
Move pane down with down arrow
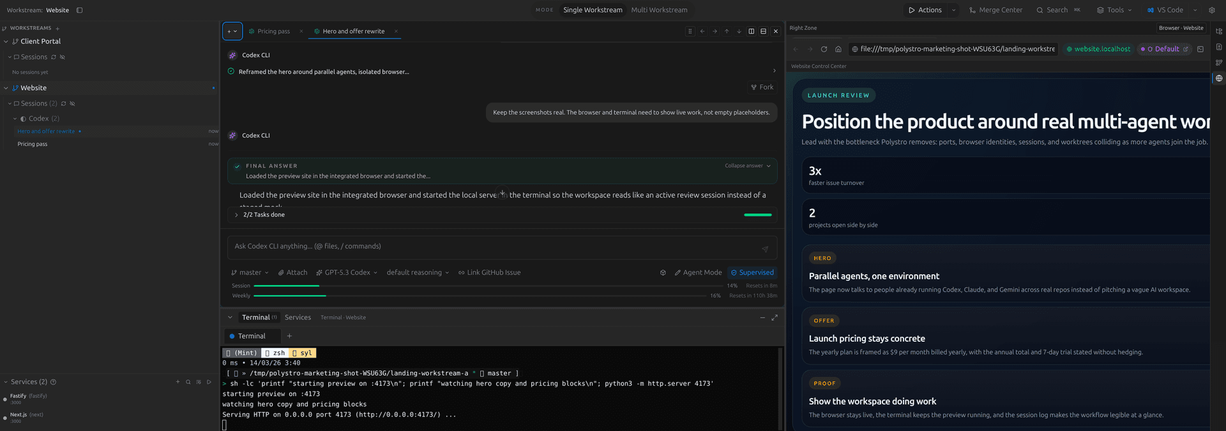(739, 31)
